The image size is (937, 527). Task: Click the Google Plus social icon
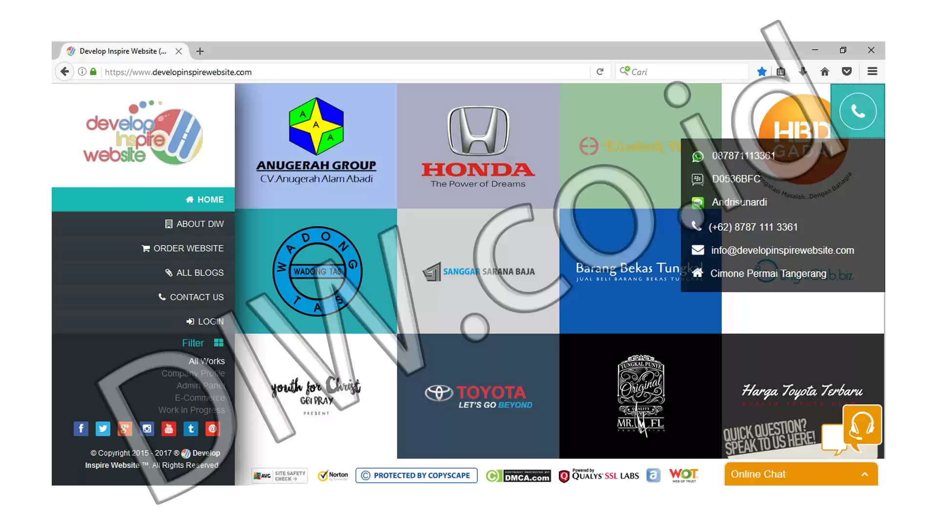pyautogui.click(x=125, y=429)
